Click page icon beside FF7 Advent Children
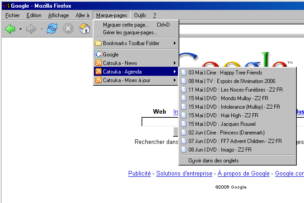 pos(183,141)
